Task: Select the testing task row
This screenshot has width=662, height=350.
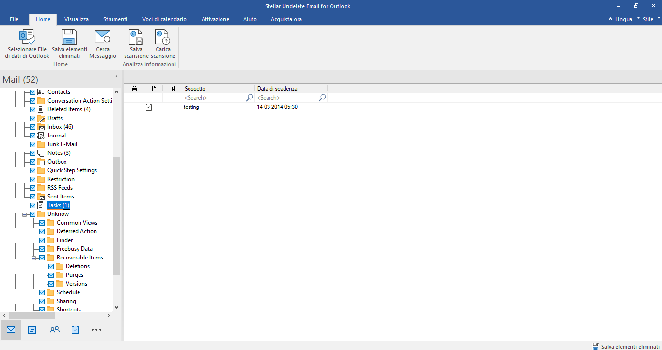Action: pyautogui.click(x=393, y=107)
